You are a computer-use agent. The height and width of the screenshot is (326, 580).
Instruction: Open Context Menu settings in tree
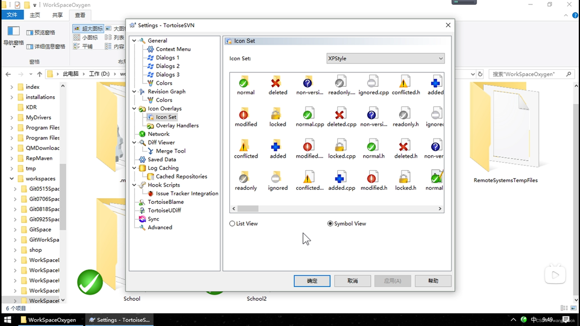(173, 49)
